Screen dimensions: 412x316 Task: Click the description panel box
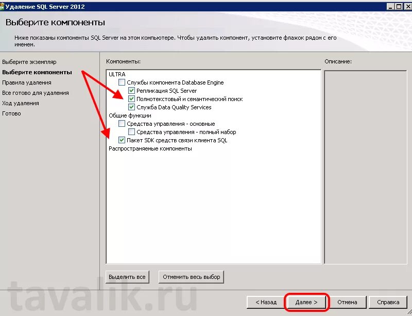[x=366, y=167]
